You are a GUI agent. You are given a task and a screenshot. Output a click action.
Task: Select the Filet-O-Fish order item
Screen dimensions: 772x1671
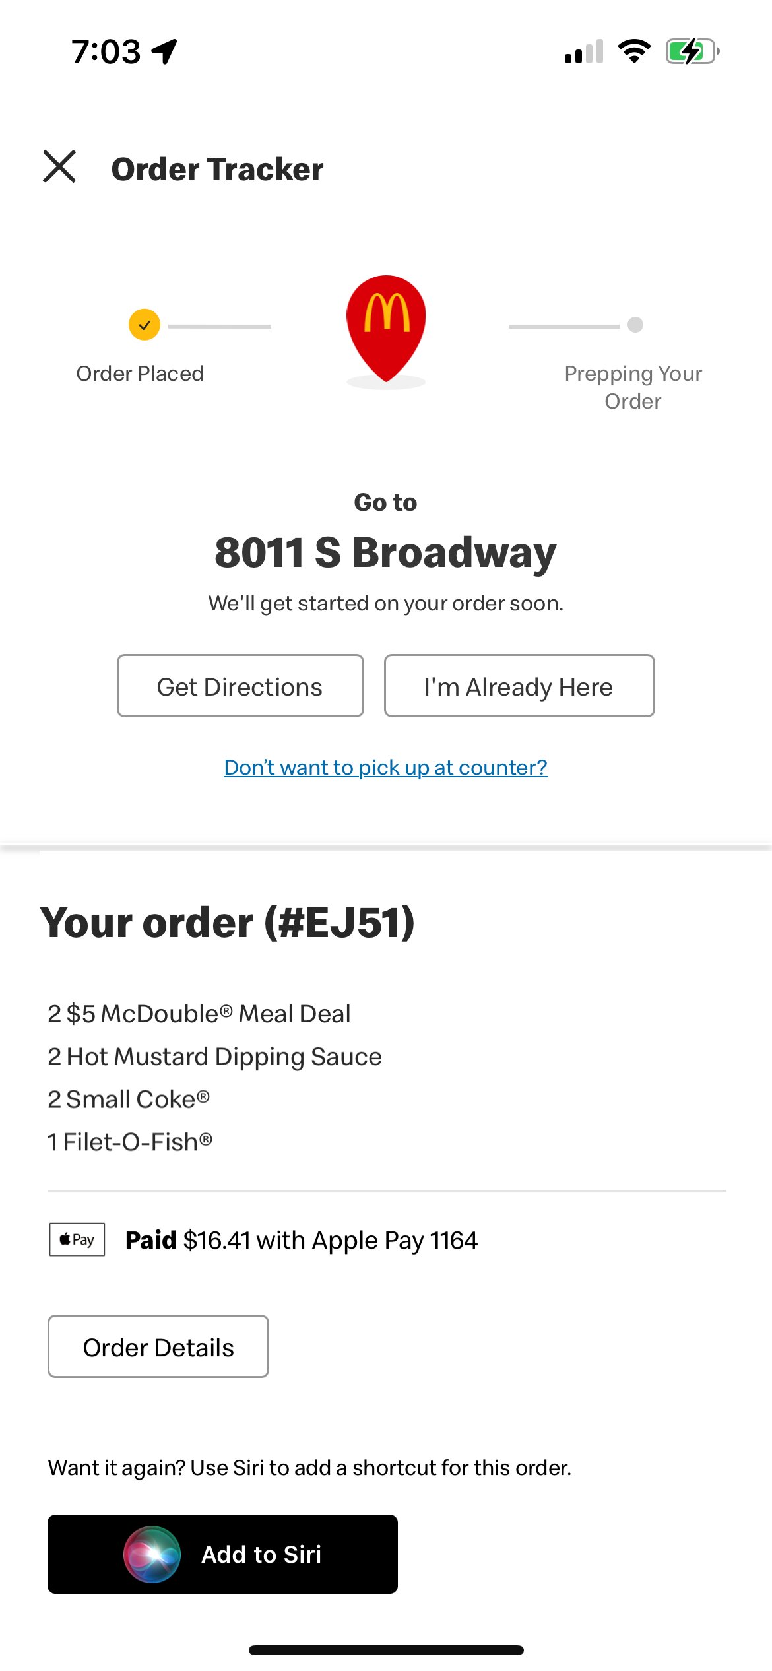pos(130,1142)
